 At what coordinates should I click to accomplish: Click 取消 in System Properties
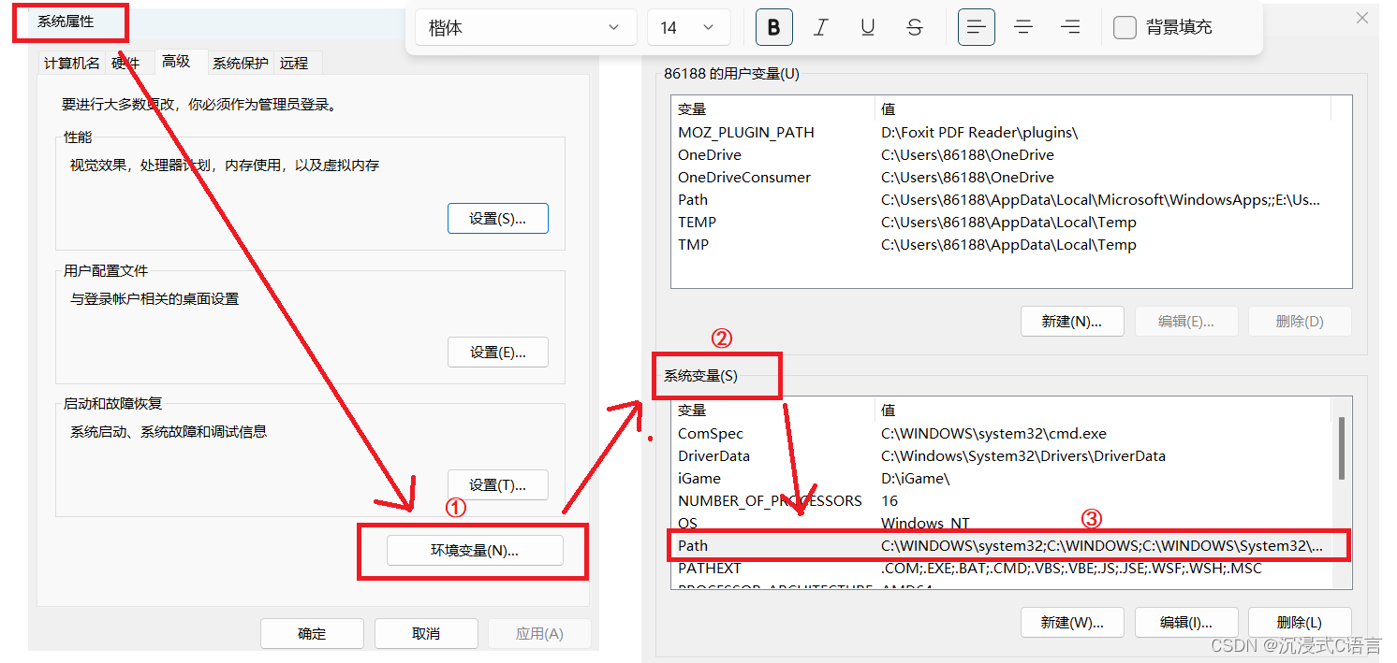click(426, 633)
